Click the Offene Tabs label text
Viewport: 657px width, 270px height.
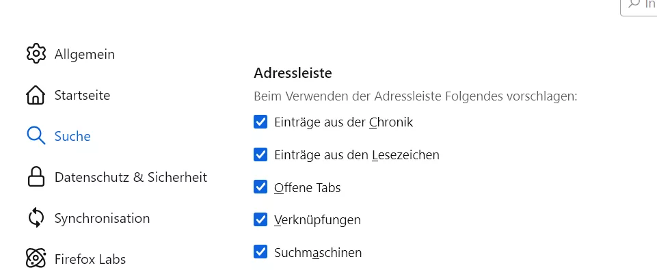point(308,187)
